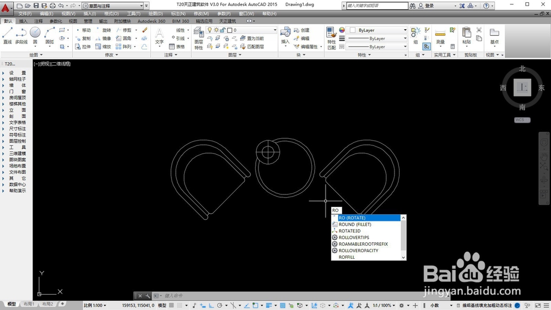
Task: Open Layer Properties (图层特性) manager
Action: 199,39
